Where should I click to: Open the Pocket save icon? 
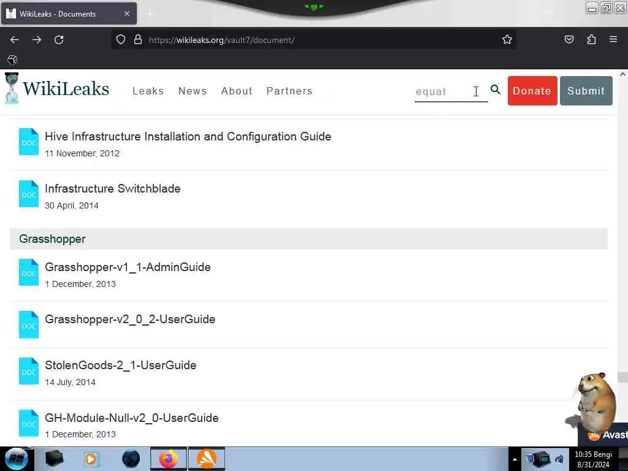click(x=569, y=39)
